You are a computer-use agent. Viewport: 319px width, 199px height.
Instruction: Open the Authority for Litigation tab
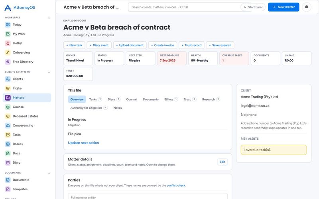89,108
